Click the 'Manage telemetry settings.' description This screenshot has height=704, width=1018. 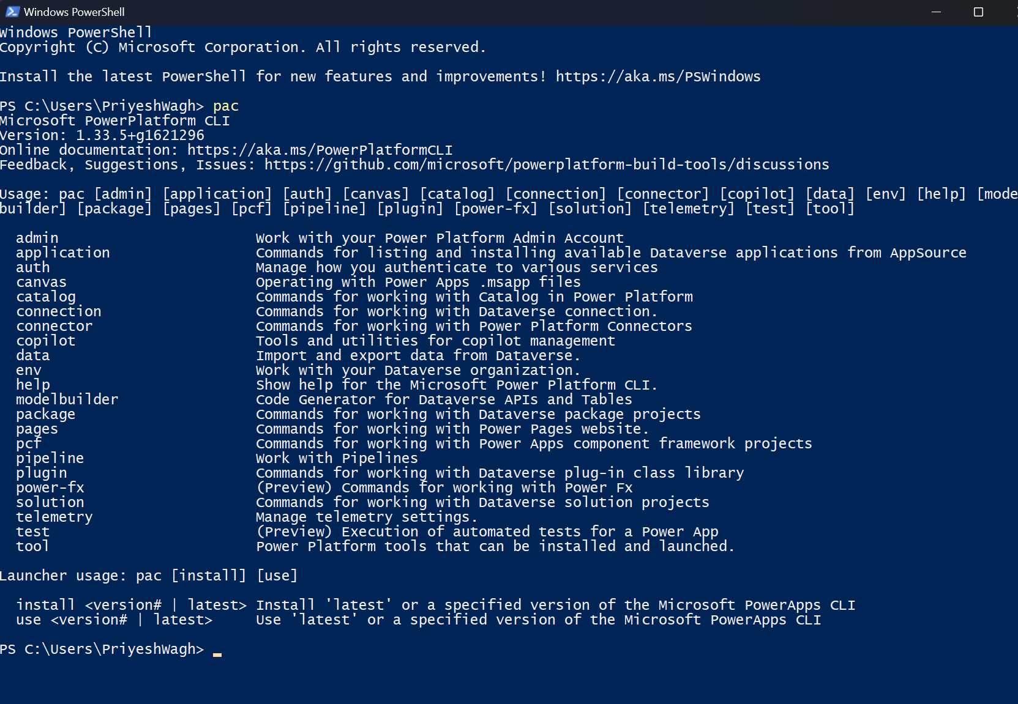click(x=366, y=517)
